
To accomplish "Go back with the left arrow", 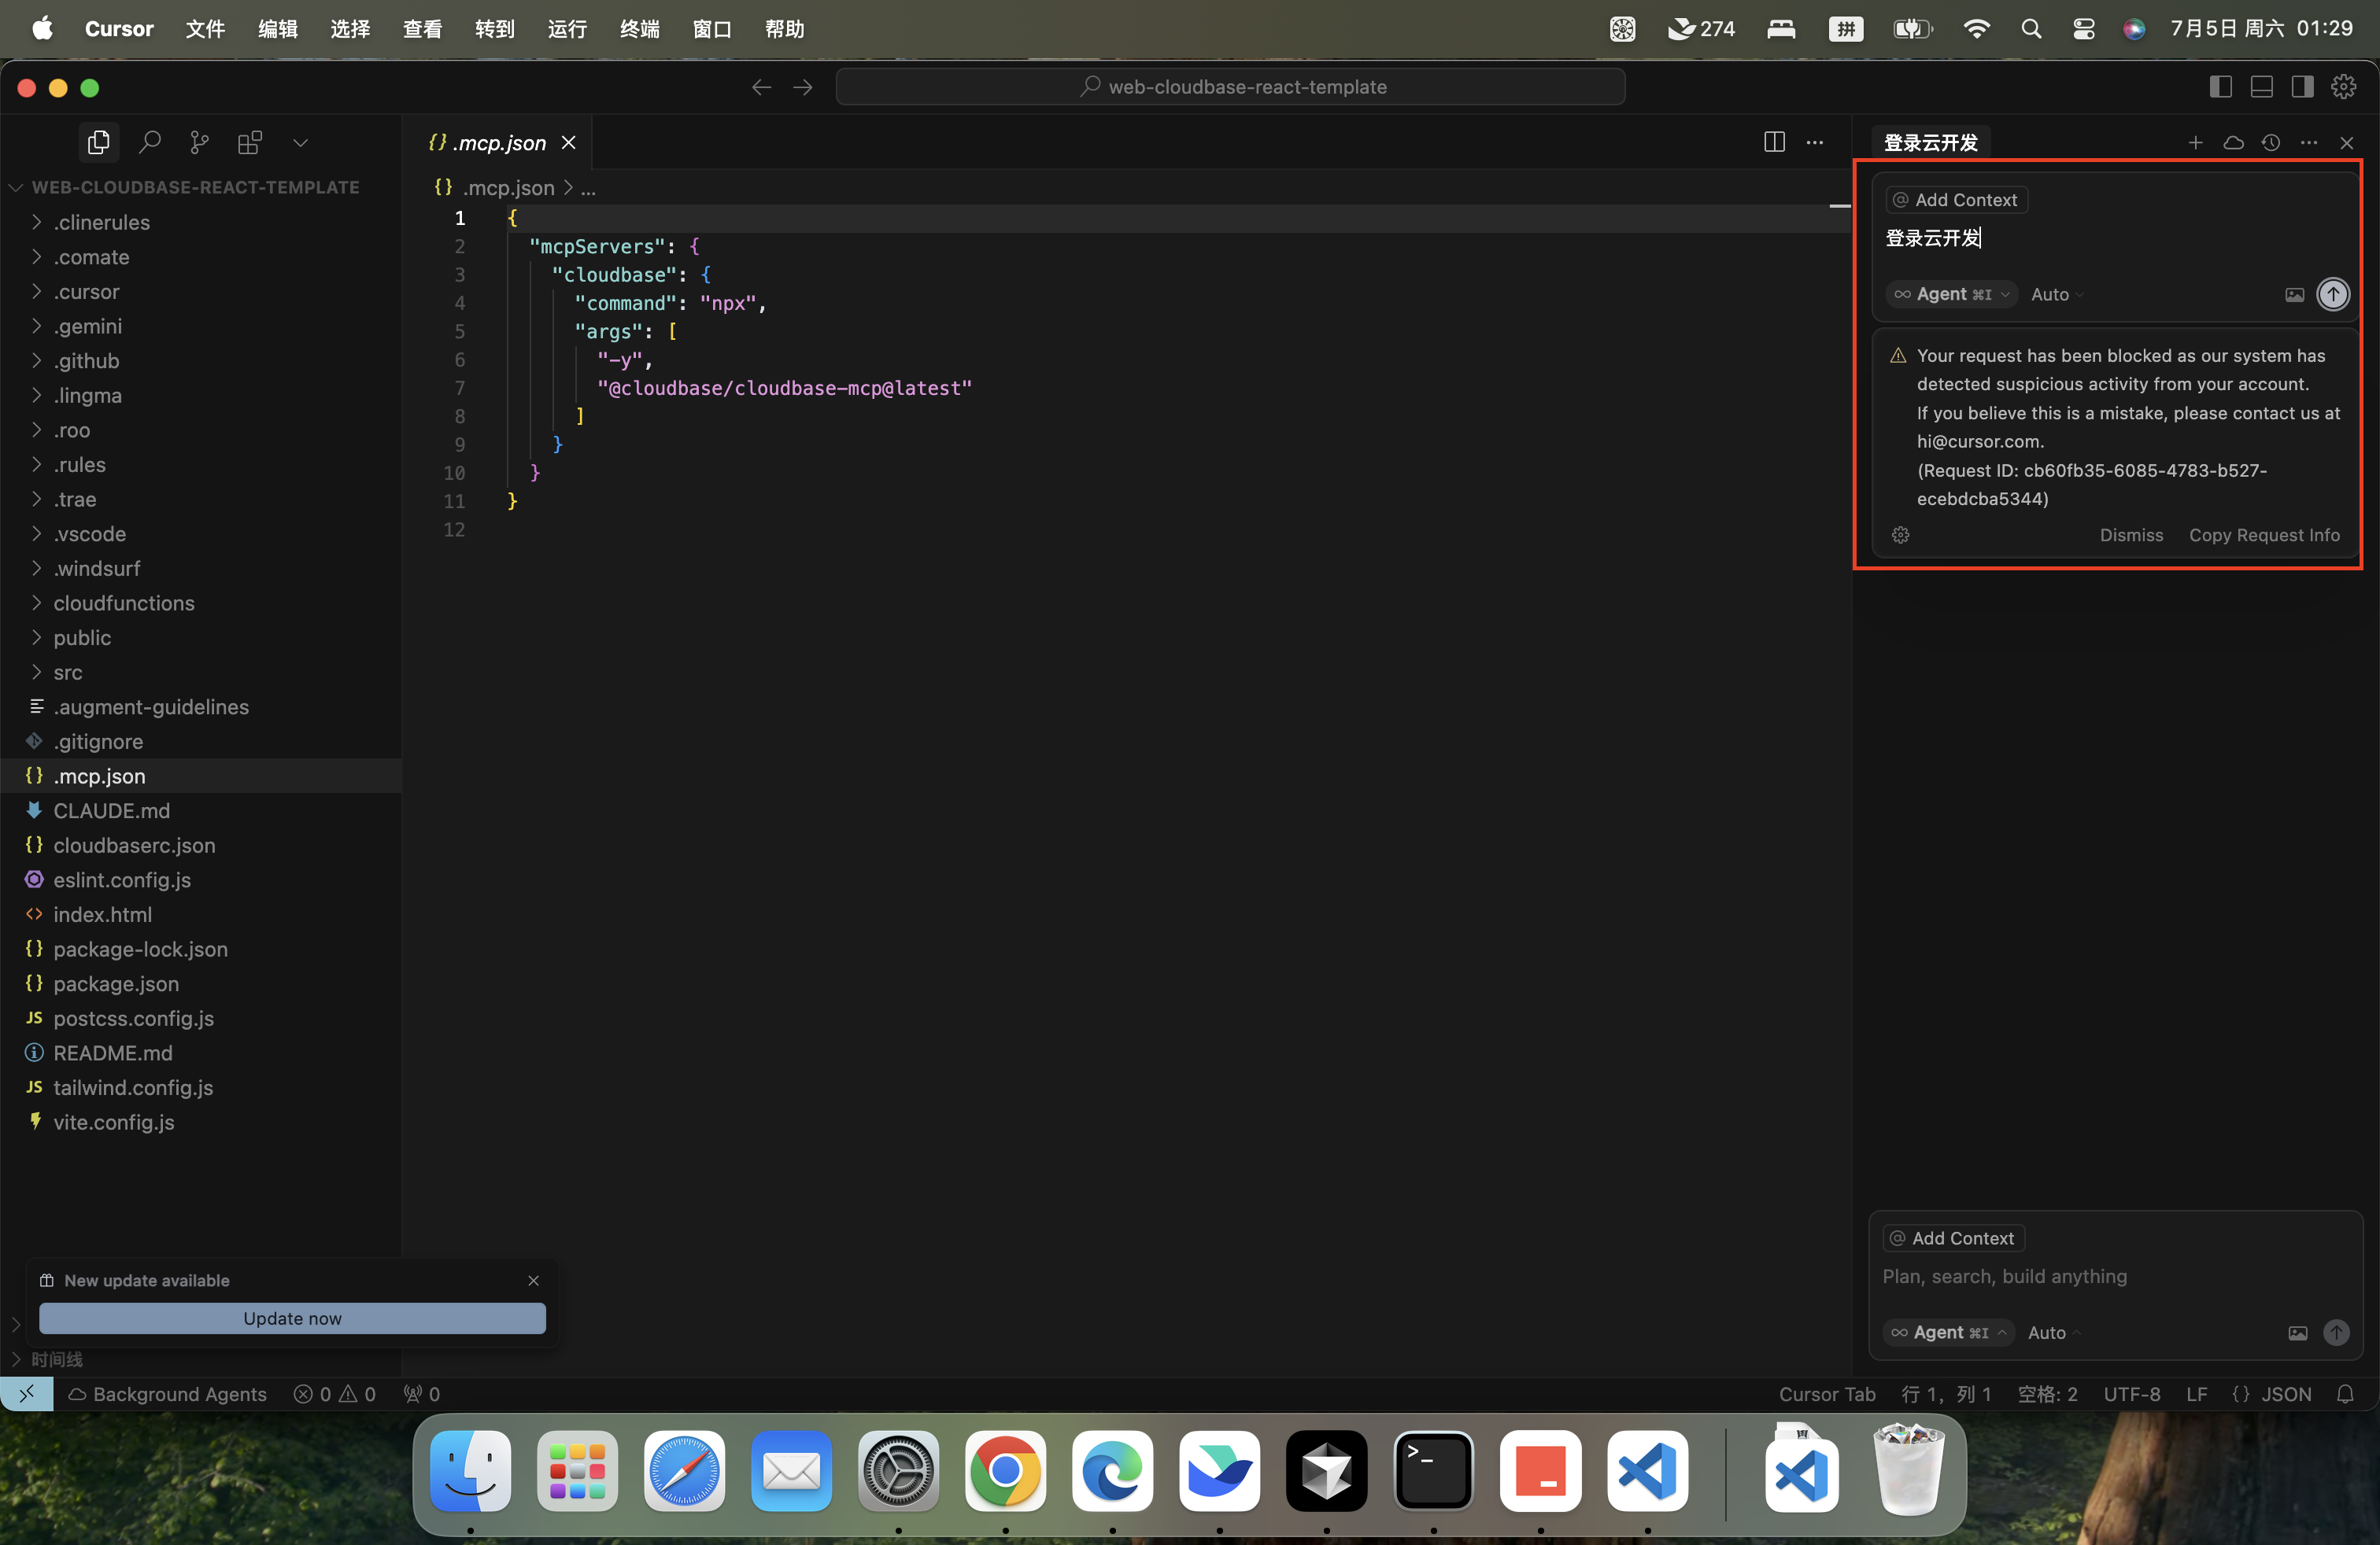I will 761,87.
